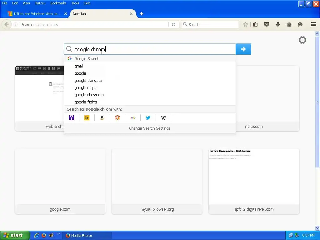This screenshot has height=240, width=320.
Task: Search with Amazon engine icon
Action: point(102,118)
